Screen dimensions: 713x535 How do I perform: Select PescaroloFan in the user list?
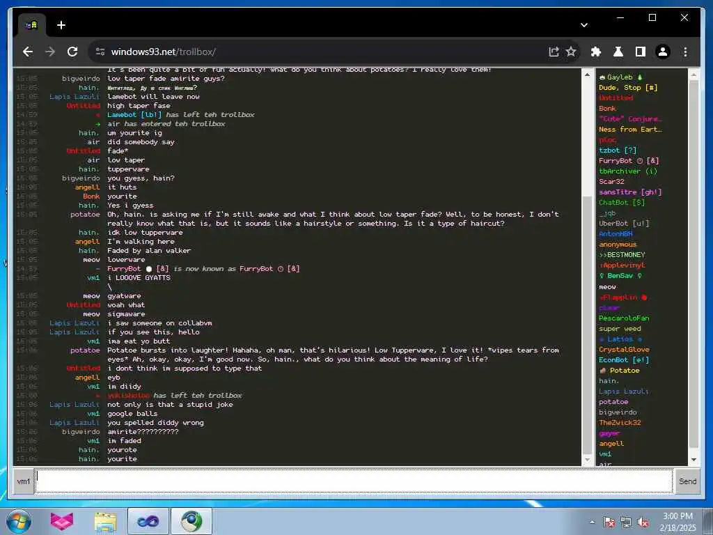tap(624, 318)
